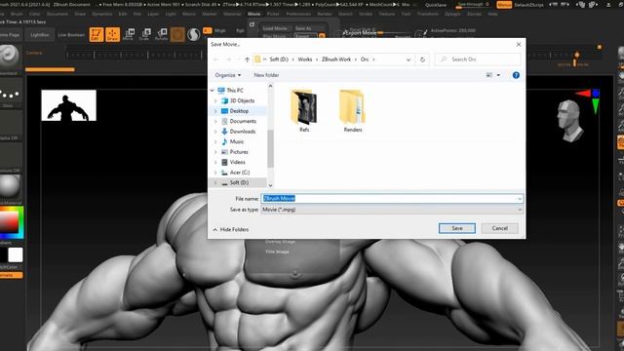Click Load Movie in Movie palette
The image size is (624, 351).
coord(275,28)
